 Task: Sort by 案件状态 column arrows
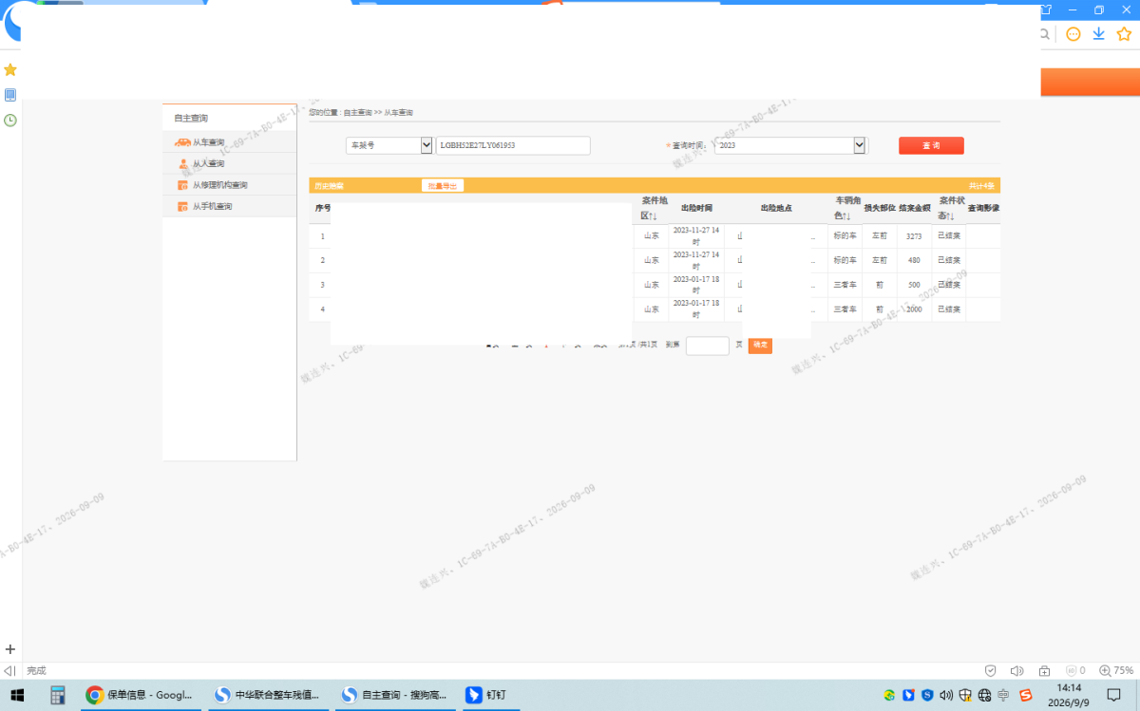click(x=950, y=216)
